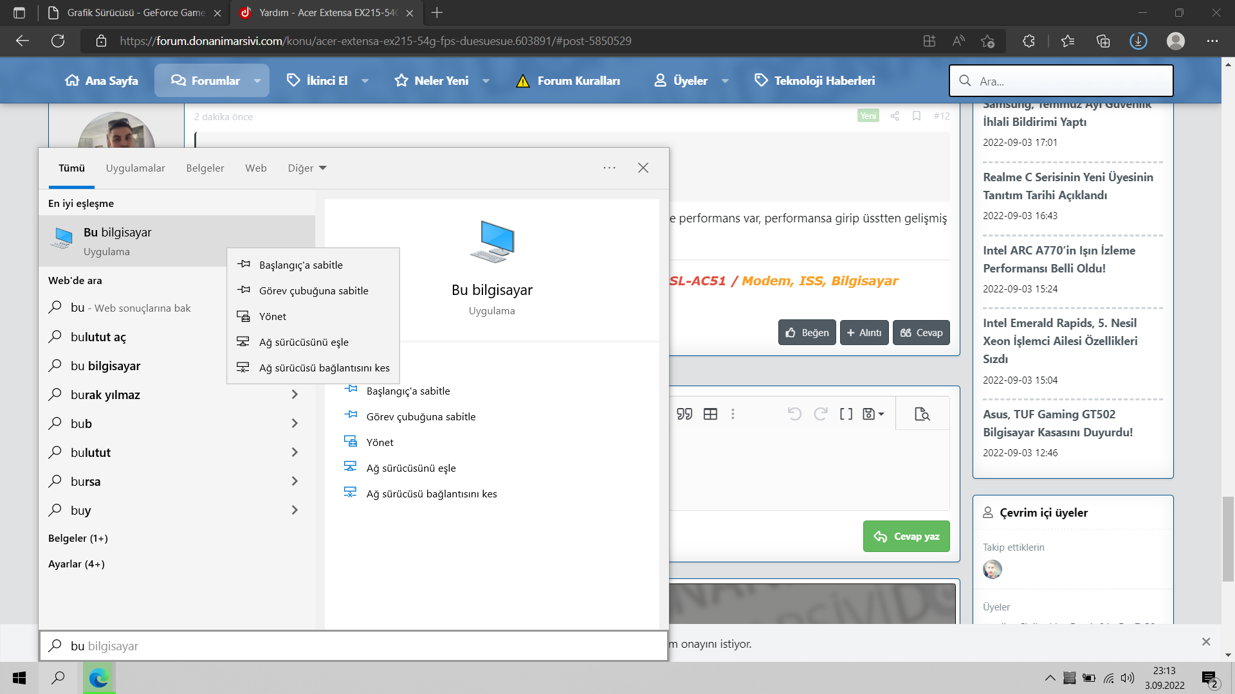The height and width of the screenshot is (694, 1235).
Task: Expand the Diğer filter dropdown
Action: tap(307, 168)
